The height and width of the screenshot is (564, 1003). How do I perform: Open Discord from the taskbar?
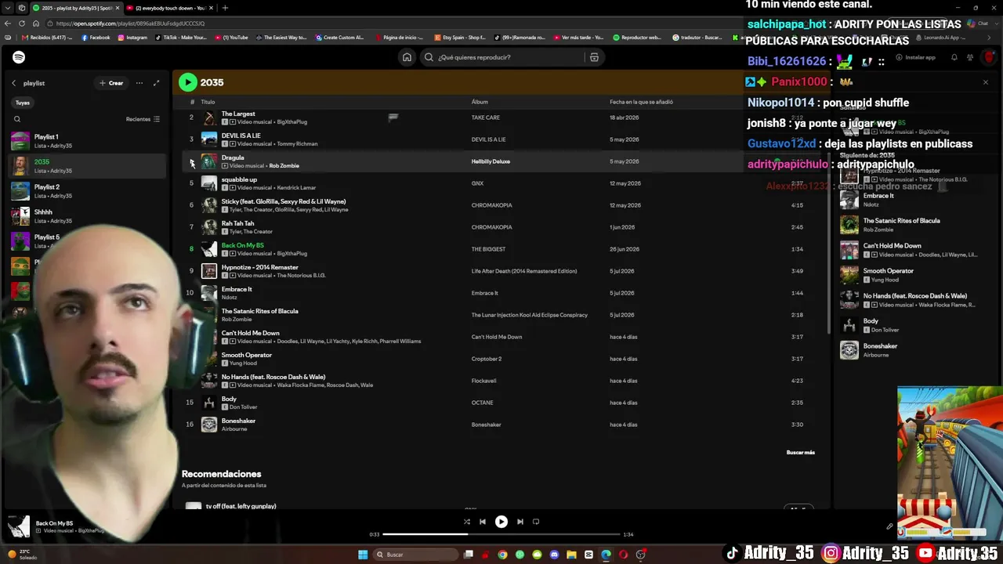(555, 555)
